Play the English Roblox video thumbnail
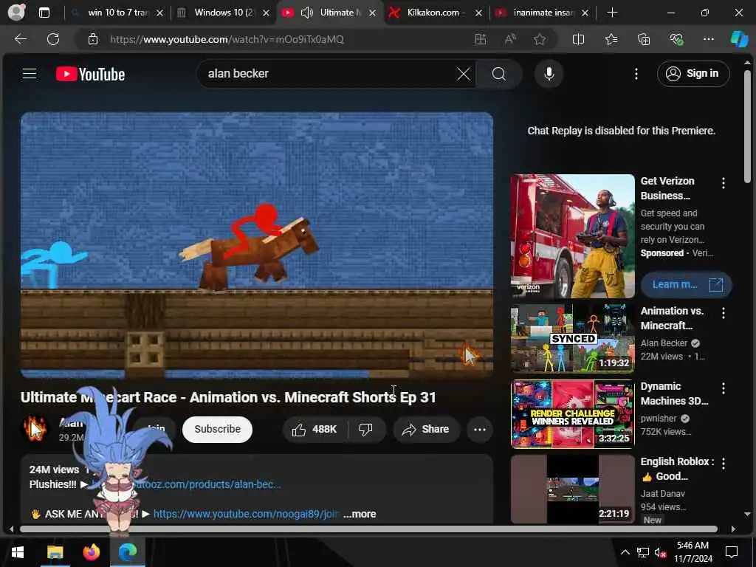The image size is (756, 567). point(572,489)
